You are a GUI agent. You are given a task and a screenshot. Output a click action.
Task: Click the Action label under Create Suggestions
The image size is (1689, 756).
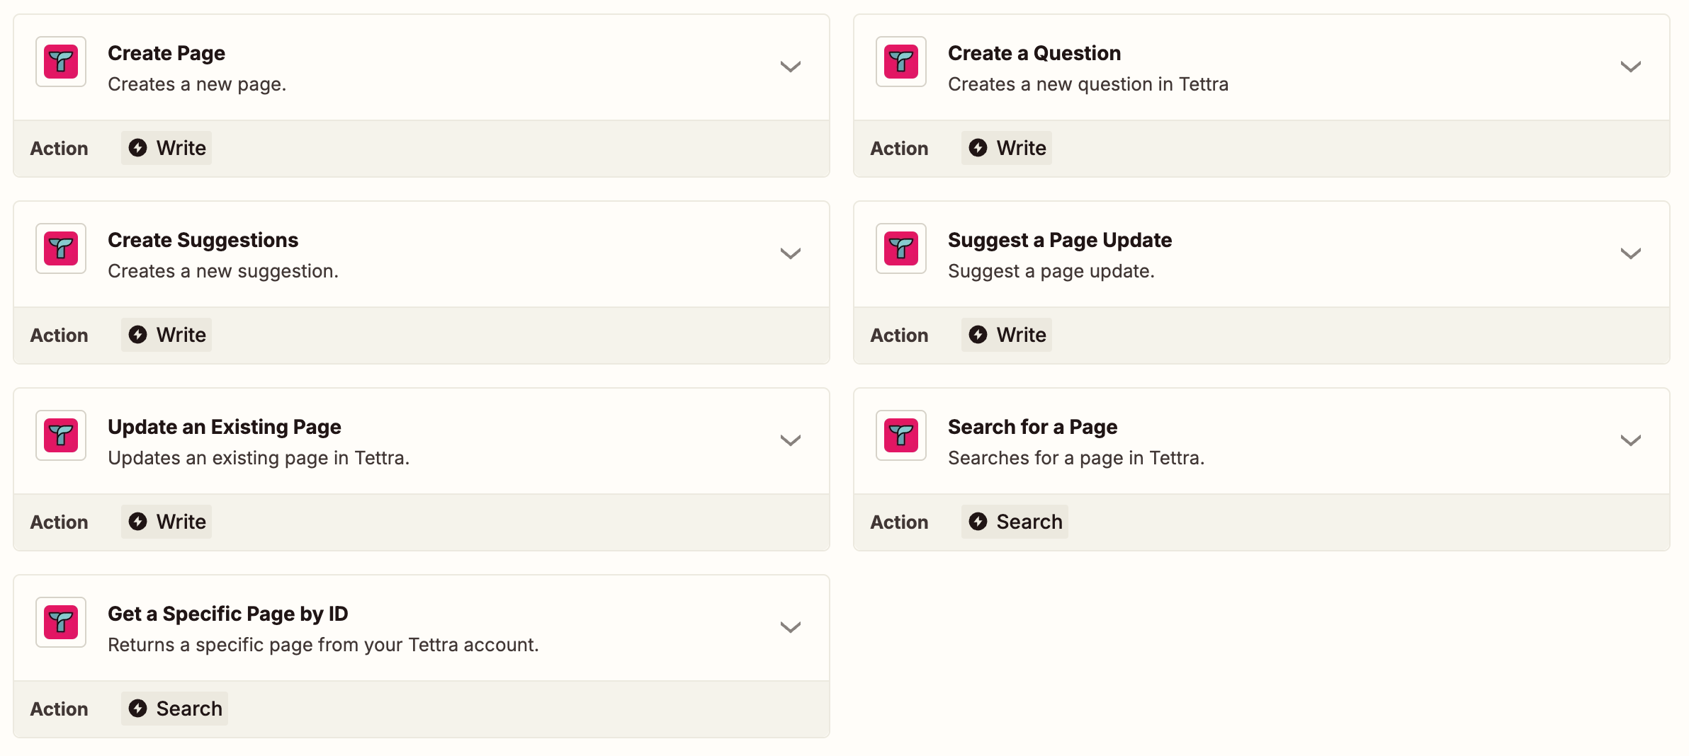pos(60,336)
